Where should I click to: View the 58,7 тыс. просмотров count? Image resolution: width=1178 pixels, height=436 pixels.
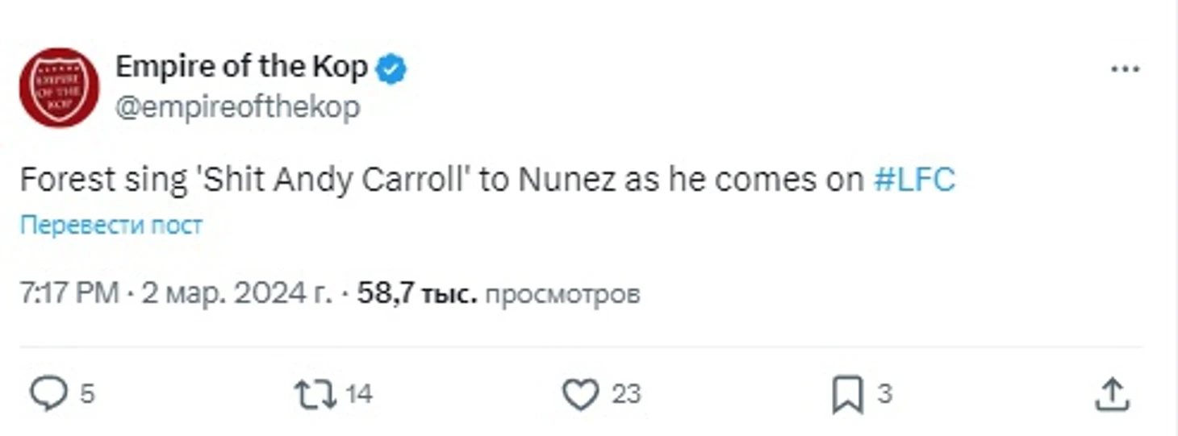pyautogui.click(x=499, y=294)
